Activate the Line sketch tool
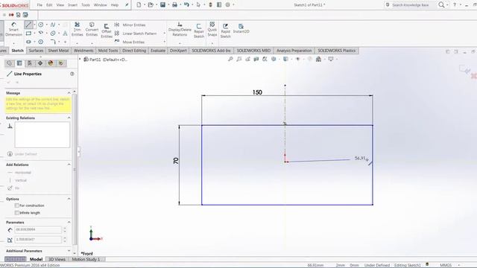This screenshot has width=477, height=268. point(28,25)
